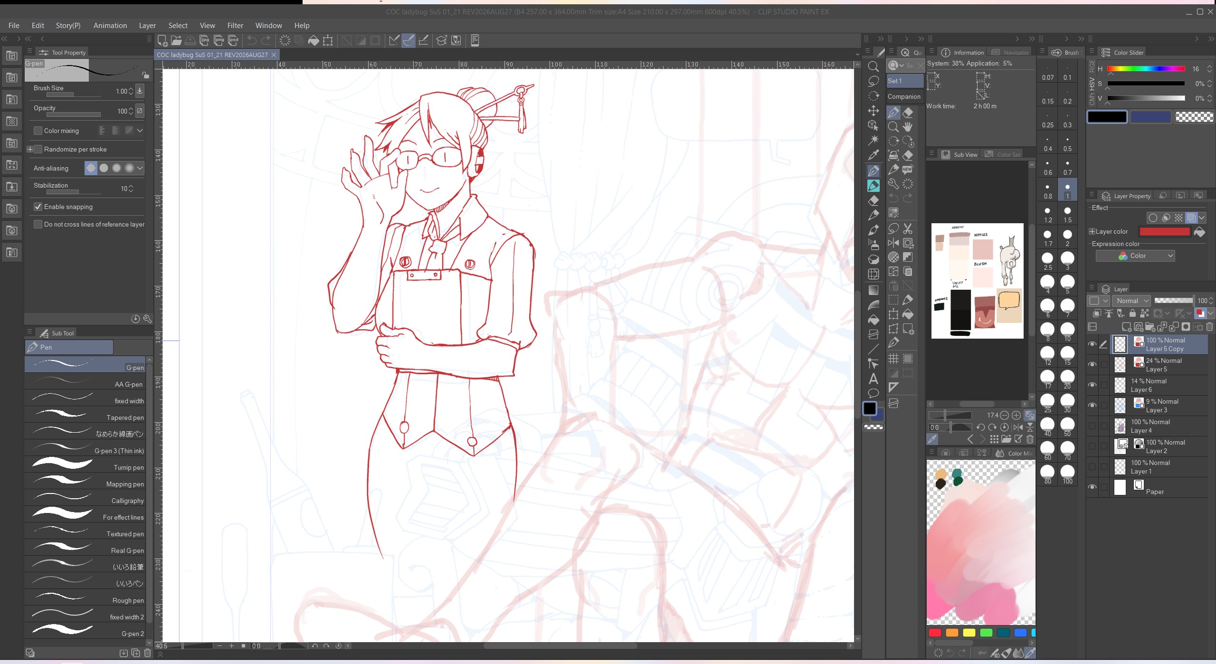This screenshot has width=1216, height=664.
Task: Hide Layer 5 Copy using its eye icon
Action: pos(1092,344)
